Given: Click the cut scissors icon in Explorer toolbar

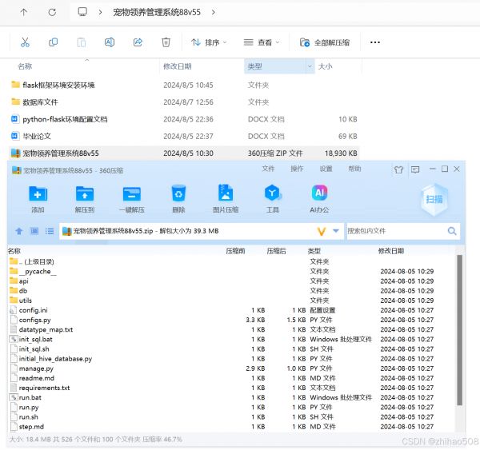Looking at the screenshot, I should 25,42.
